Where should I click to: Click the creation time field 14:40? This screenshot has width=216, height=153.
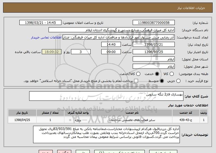(111, 45)
